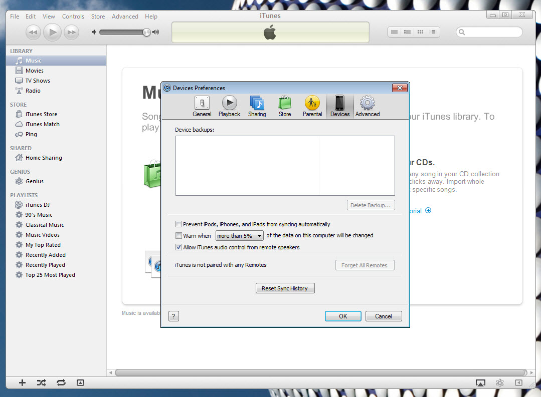This screenshot has width=541, height=397.
Task: Open iTunes Store from the sidebar
Action: [56, 114]
